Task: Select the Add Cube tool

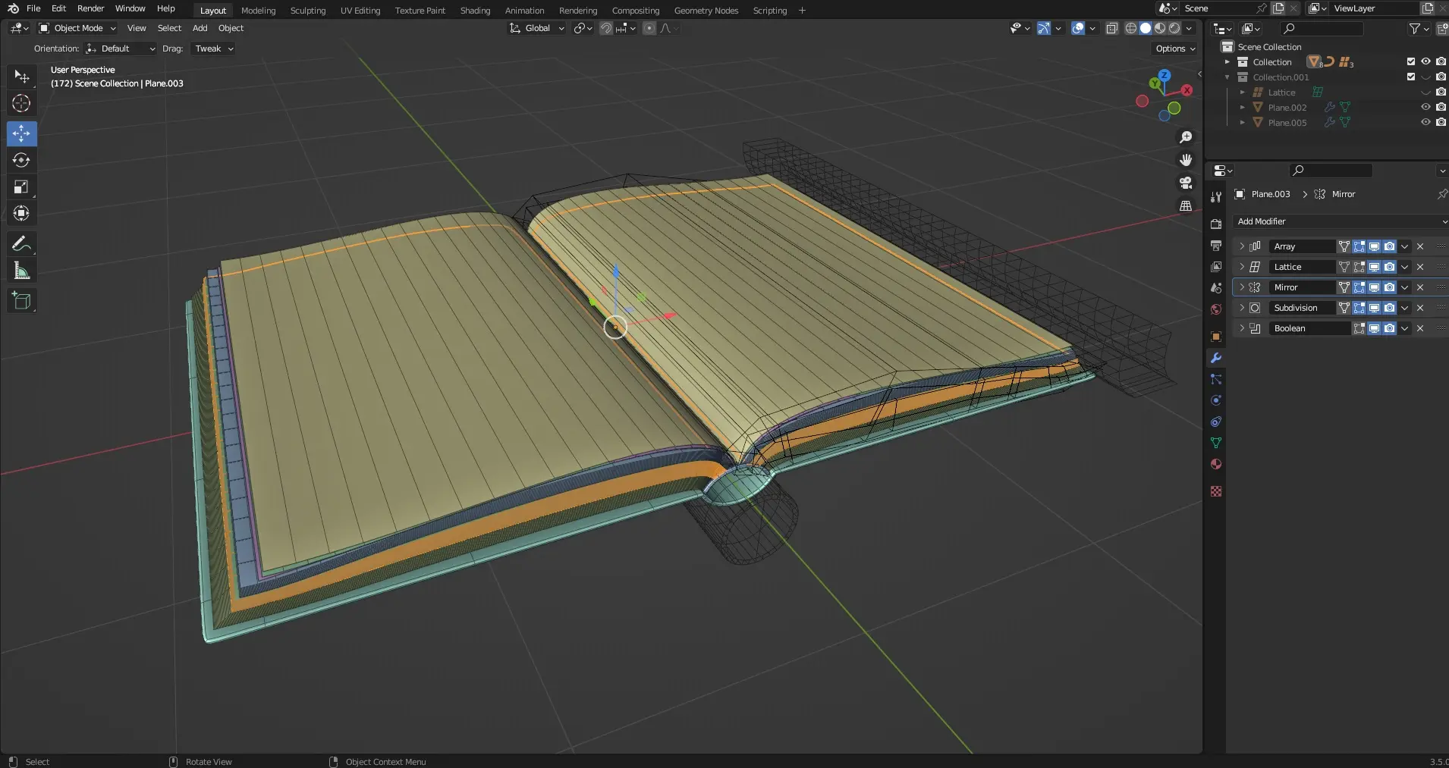Action: [21, 301]
